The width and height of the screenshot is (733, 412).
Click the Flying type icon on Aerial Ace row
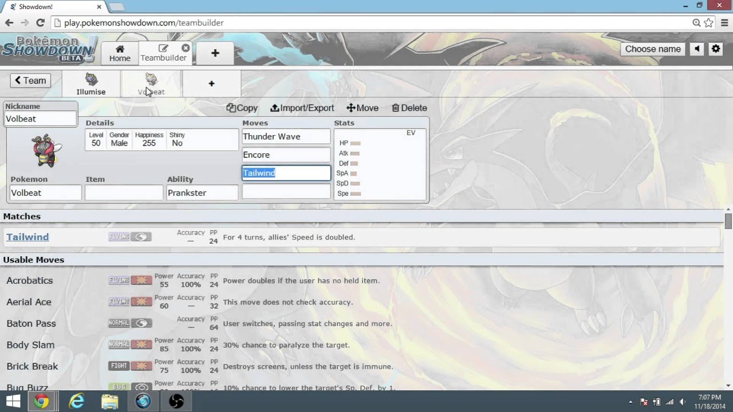coord(119,302)
